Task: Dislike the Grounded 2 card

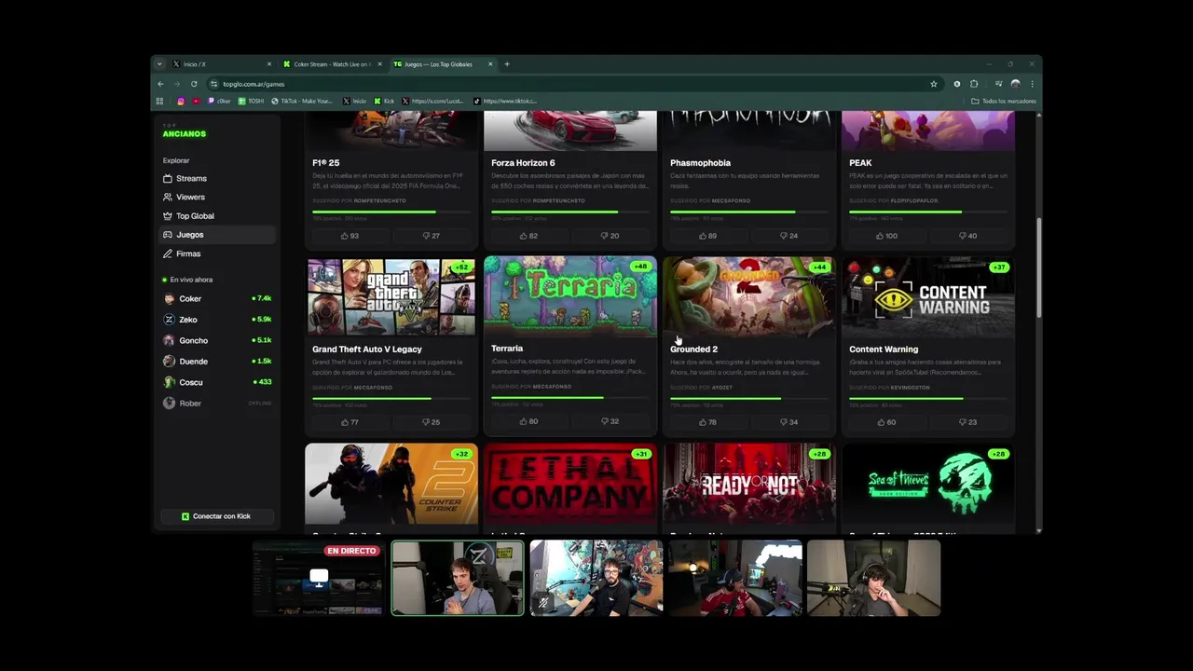Action: (x=788, y=422)
